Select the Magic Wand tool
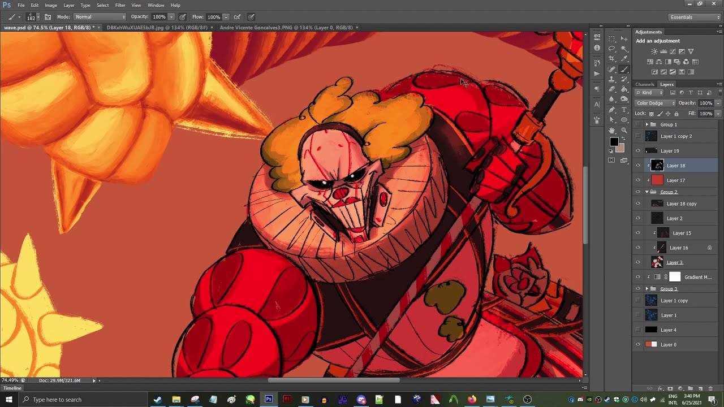The width and height of the screenshot is (724, 407). point(624,49)
